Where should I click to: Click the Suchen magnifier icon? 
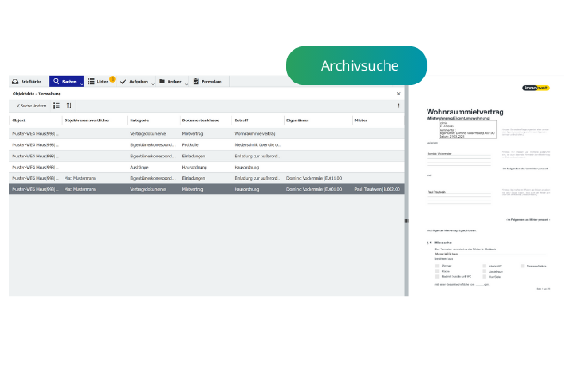(56, 81)
